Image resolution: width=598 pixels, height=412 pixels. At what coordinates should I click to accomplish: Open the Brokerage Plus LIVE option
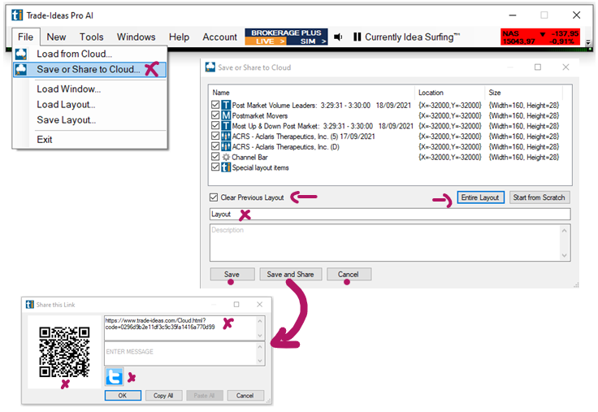266,41
